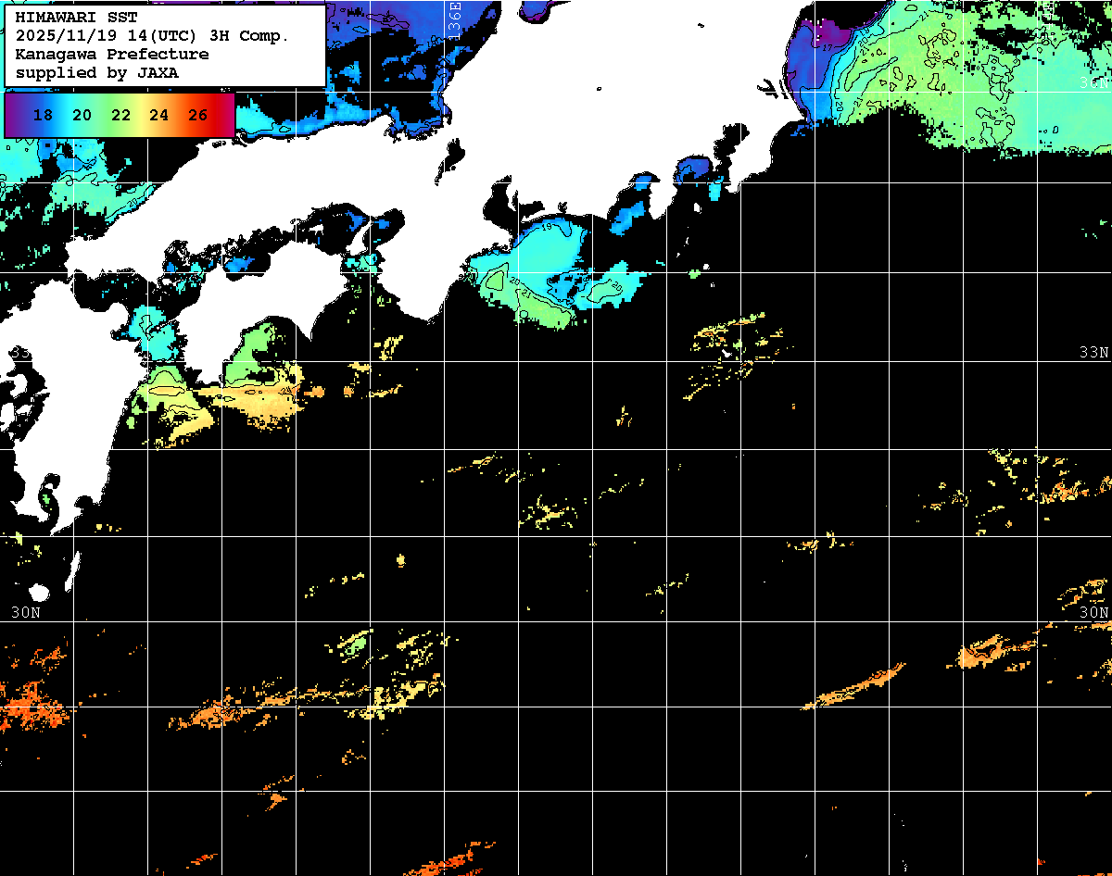Image resolution: width=1112 pixels, height=876 pixels.
Task: Click the round white Yakushima island
Action: coord(38,593)
